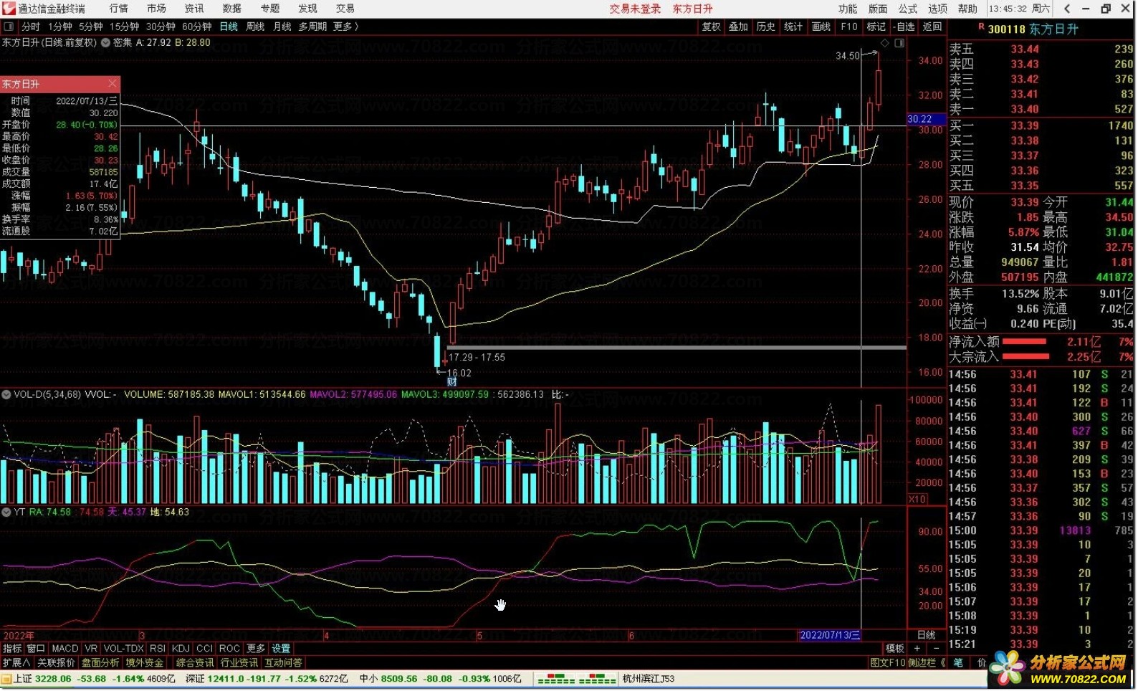Click the 历史 toolbar button
This screenshot has height=691, width=1138.
click(x=765, y=27)
